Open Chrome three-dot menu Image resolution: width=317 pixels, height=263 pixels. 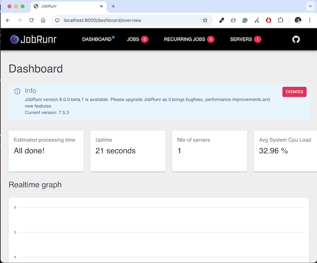(x=310, y=20)
